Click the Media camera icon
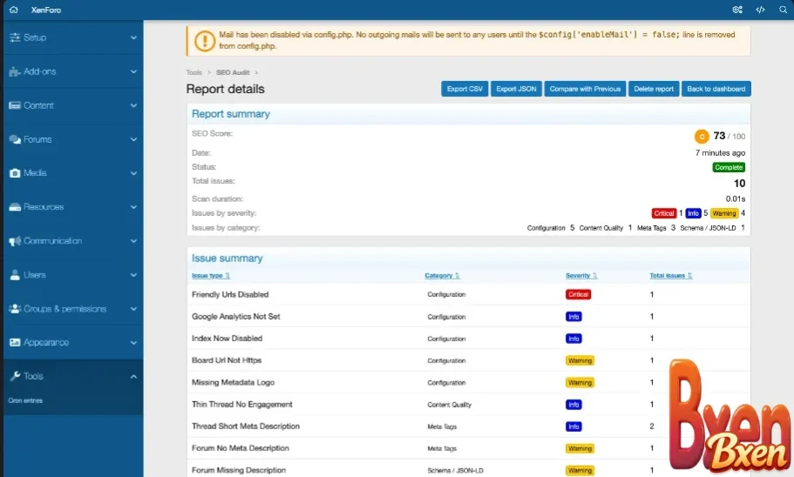The image size is (794, 477). 15,173
